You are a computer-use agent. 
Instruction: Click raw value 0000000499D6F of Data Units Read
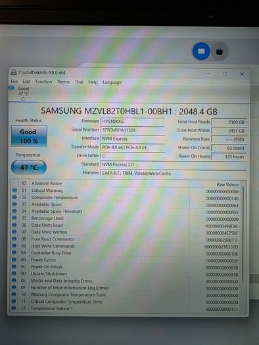pyautogui.click(x=222, y=226)
